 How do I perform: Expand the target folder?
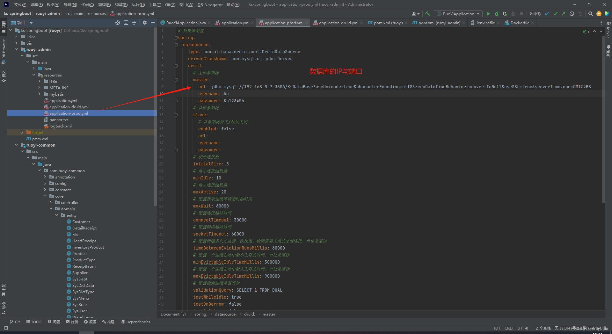(22, 132)
